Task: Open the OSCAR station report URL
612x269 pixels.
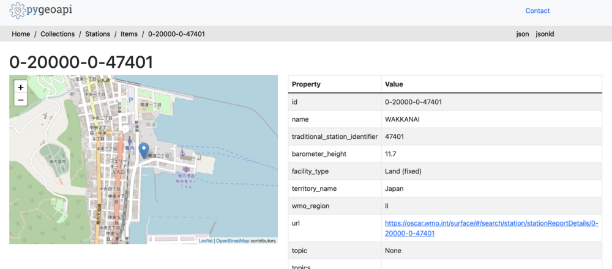Action: (x=491, y=228)
